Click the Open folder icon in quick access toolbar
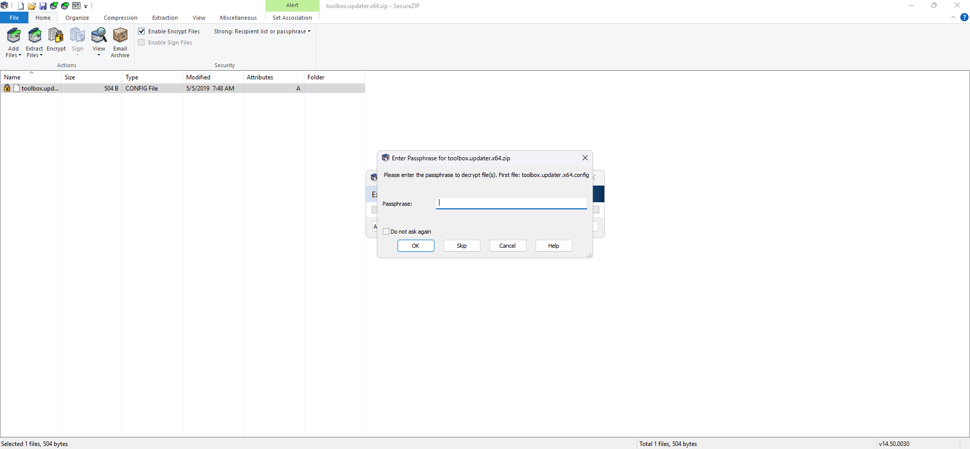This screenshot has height=449, width=970. point(32,6)
